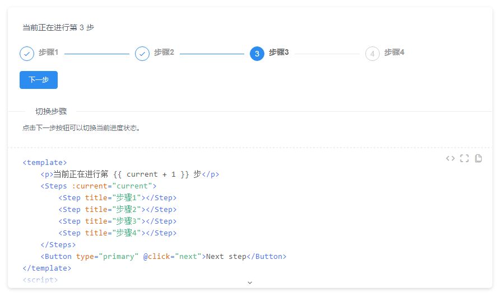Viewport: 498px width, 293px height.
Task: Click code line Step title="步骤1"
Action: (118, 198)
